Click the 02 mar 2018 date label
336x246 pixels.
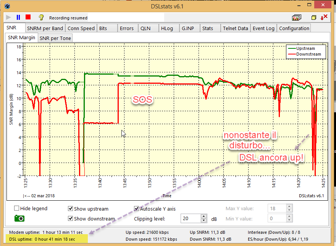[43, 196]
